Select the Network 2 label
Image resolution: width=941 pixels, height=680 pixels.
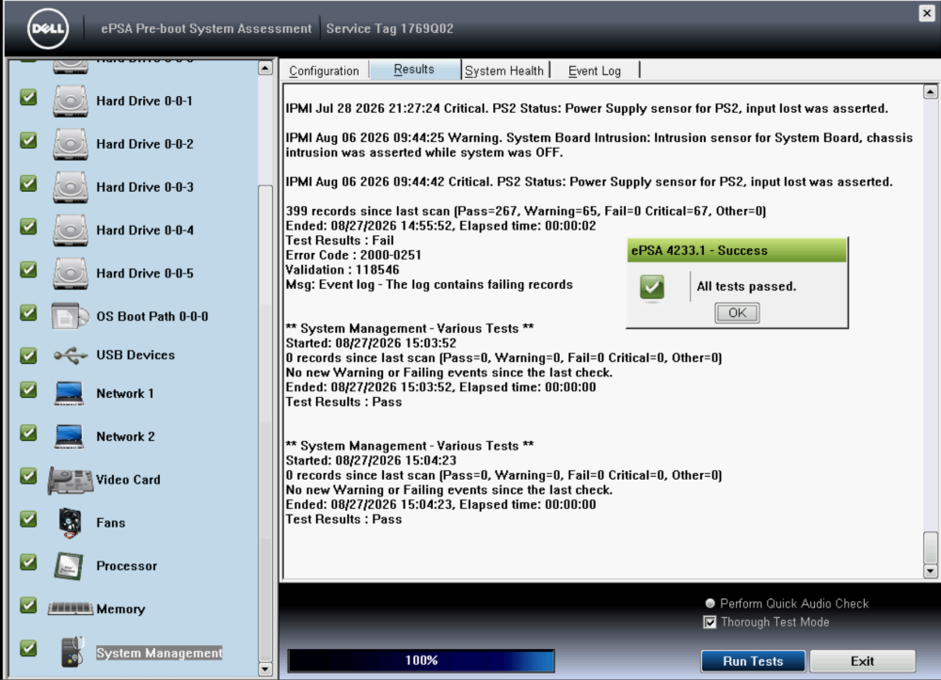[x=125, y=436]
